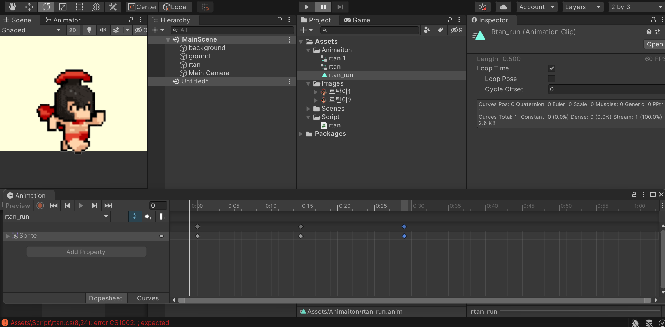
Task: Open the Shaded draw mode dropdown
Action: (x=31, y=30)
